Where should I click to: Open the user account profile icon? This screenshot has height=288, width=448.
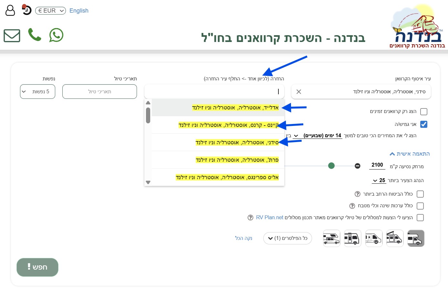(10, 10)
